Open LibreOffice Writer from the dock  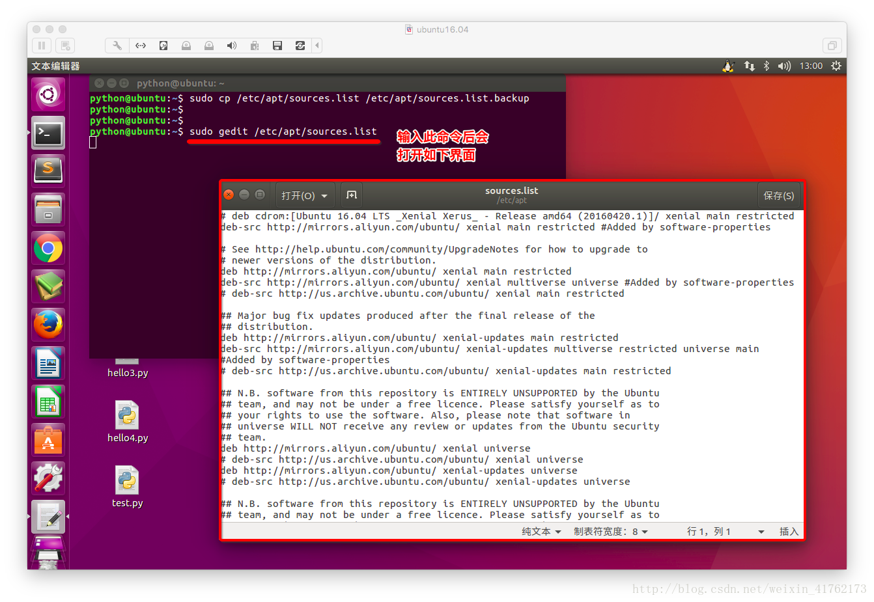coord(48,364)
